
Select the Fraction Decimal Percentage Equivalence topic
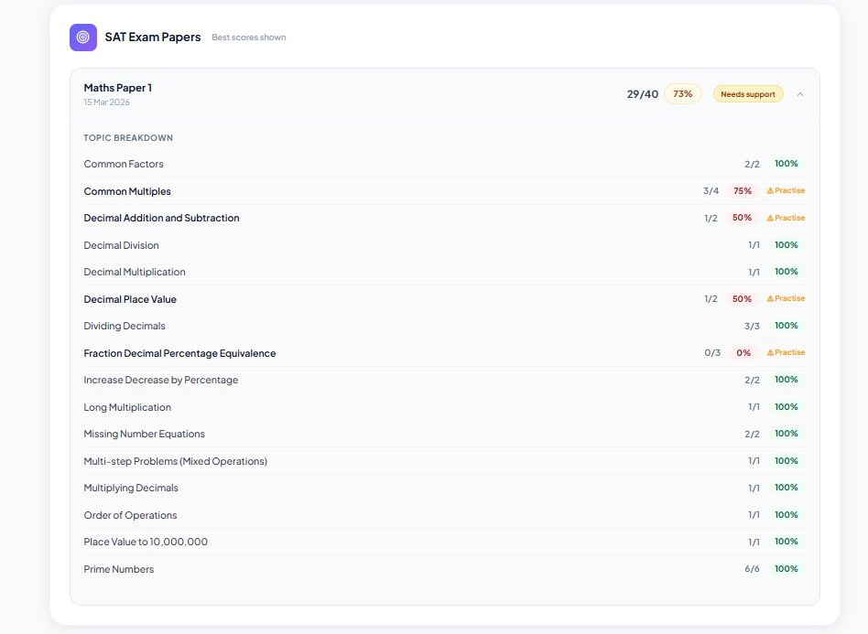click(x=179, y=353)
